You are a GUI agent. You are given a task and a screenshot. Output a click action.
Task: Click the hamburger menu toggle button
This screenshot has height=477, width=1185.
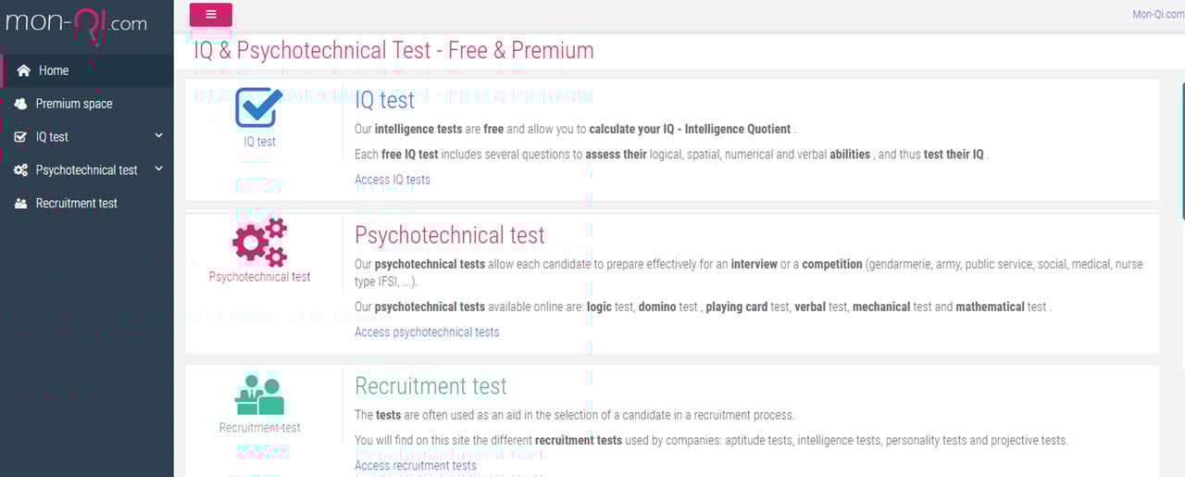pyautogui.click(x=211, y=14)
